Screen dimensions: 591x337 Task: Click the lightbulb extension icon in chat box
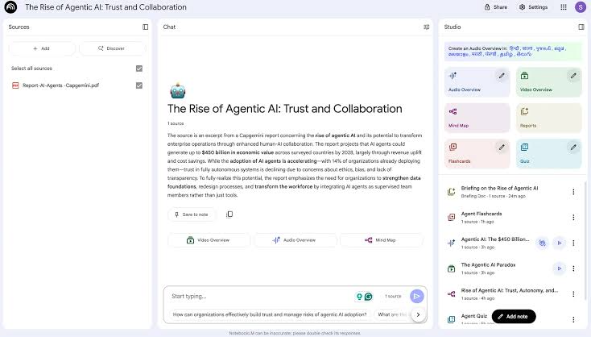359,297
